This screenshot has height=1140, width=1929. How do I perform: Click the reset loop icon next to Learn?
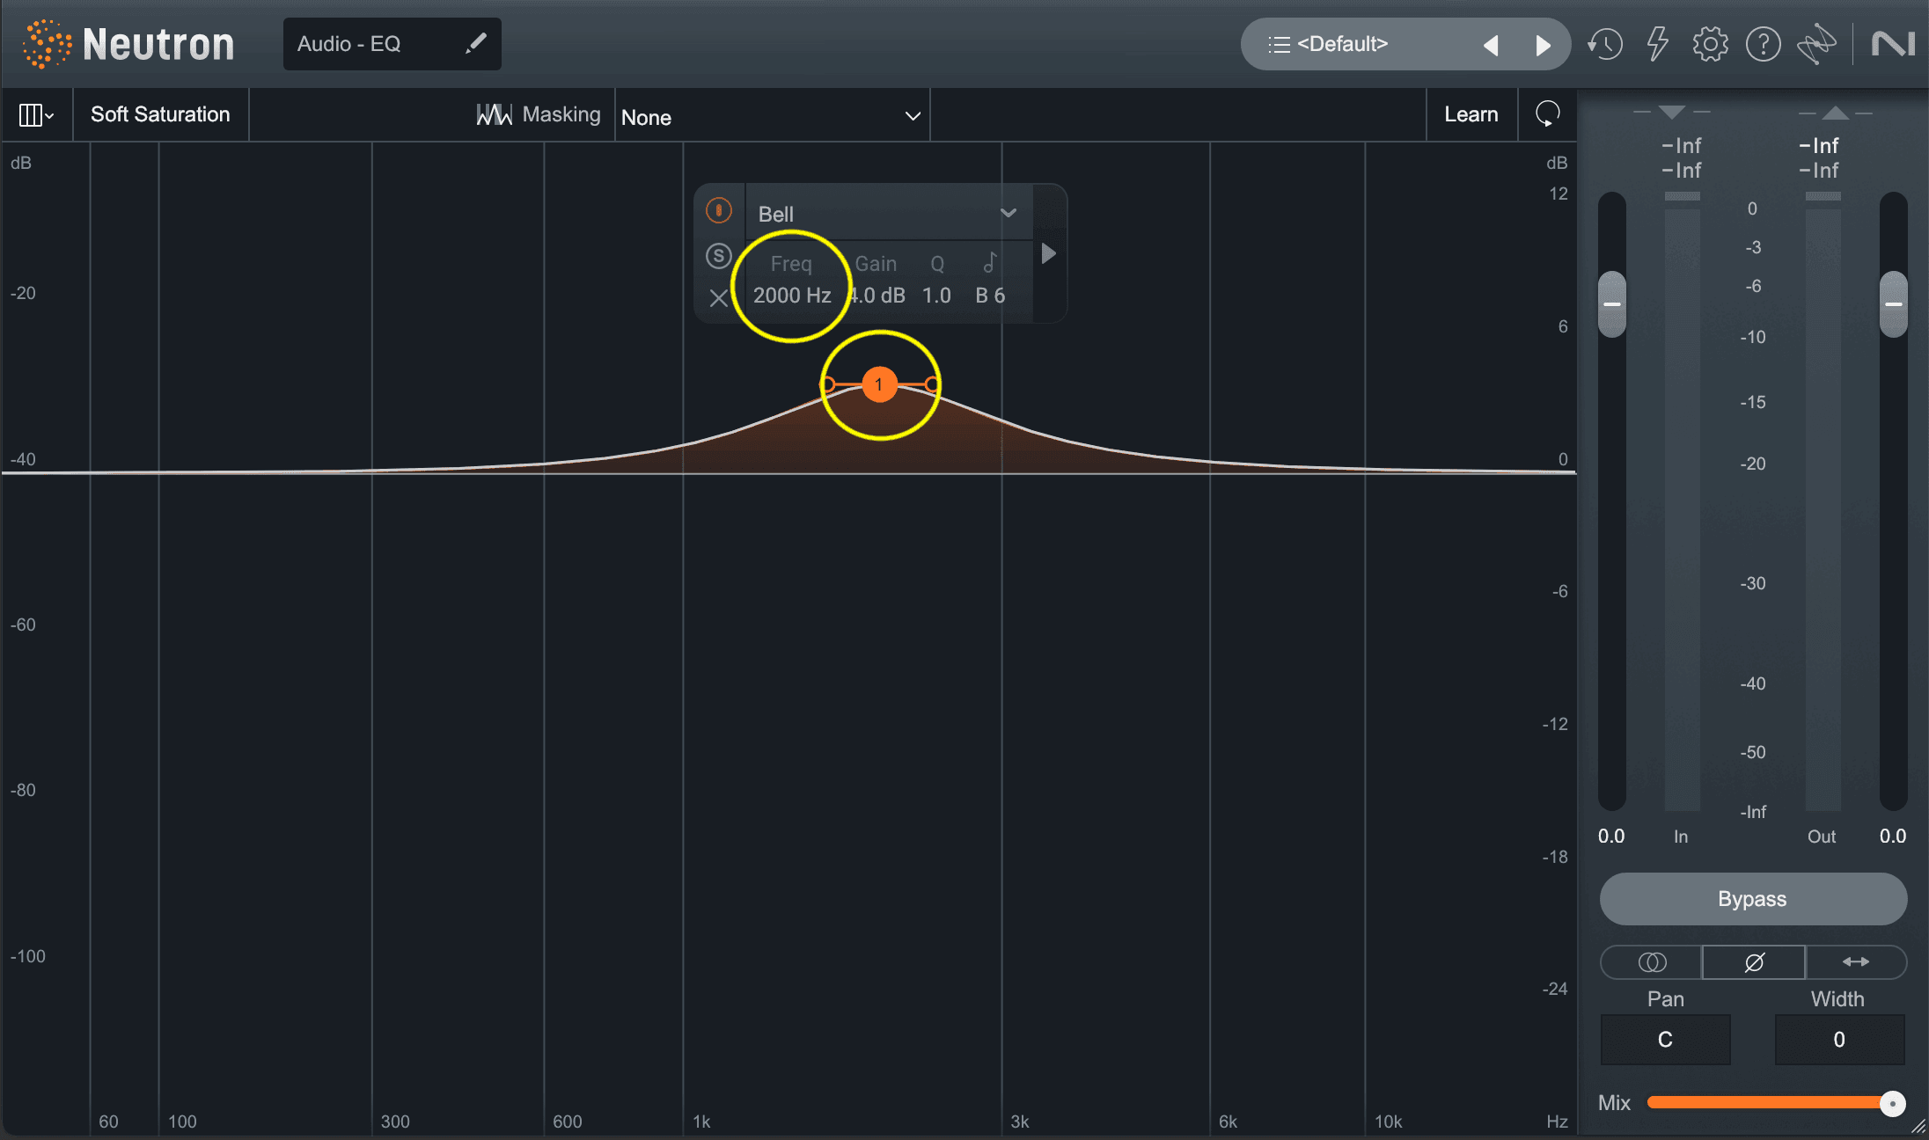(1547, 114)
